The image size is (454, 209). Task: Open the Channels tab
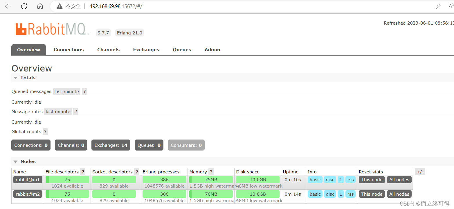pyautogui.click(x=108, y=49)
